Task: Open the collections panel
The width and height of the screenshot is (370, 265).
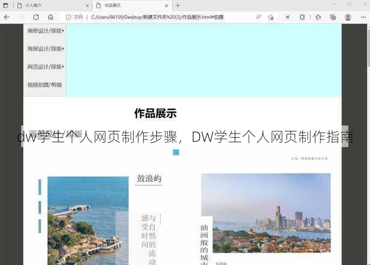Action: [x=333, y=17]
